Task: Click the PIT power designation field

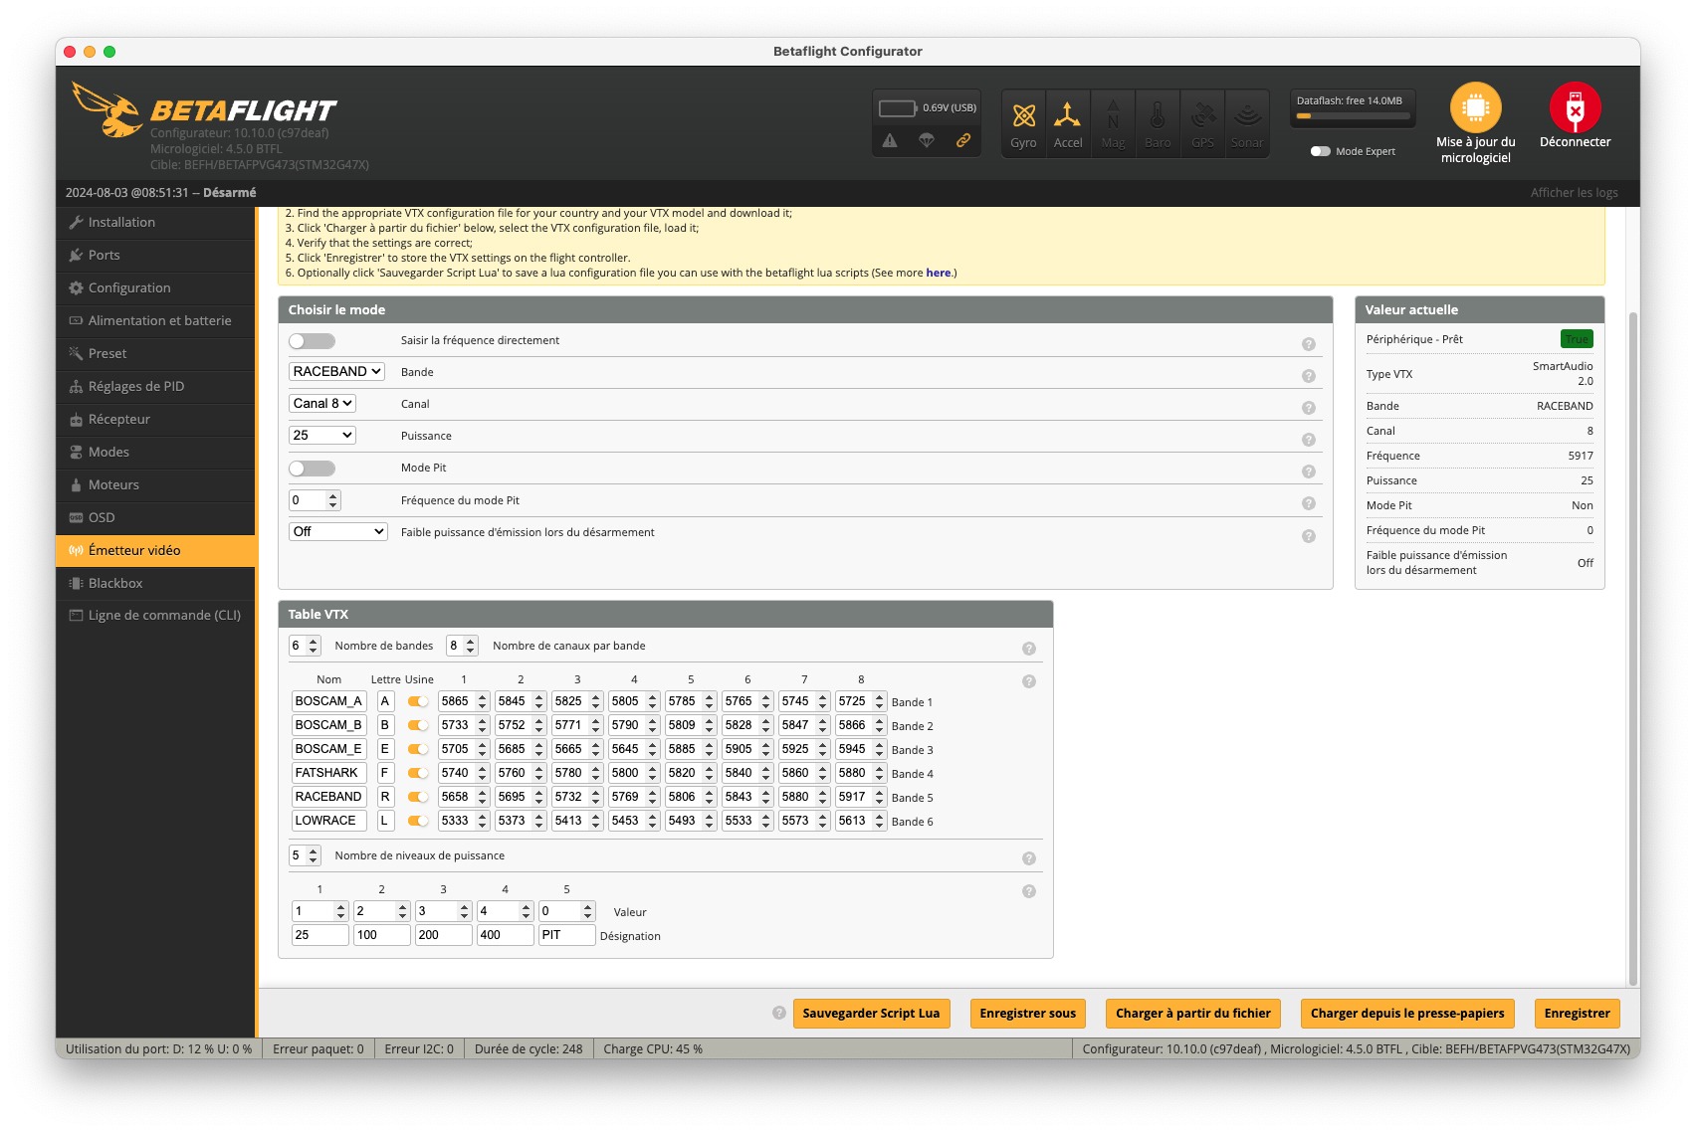Action: pyautogui.click(x=566, y=935)
